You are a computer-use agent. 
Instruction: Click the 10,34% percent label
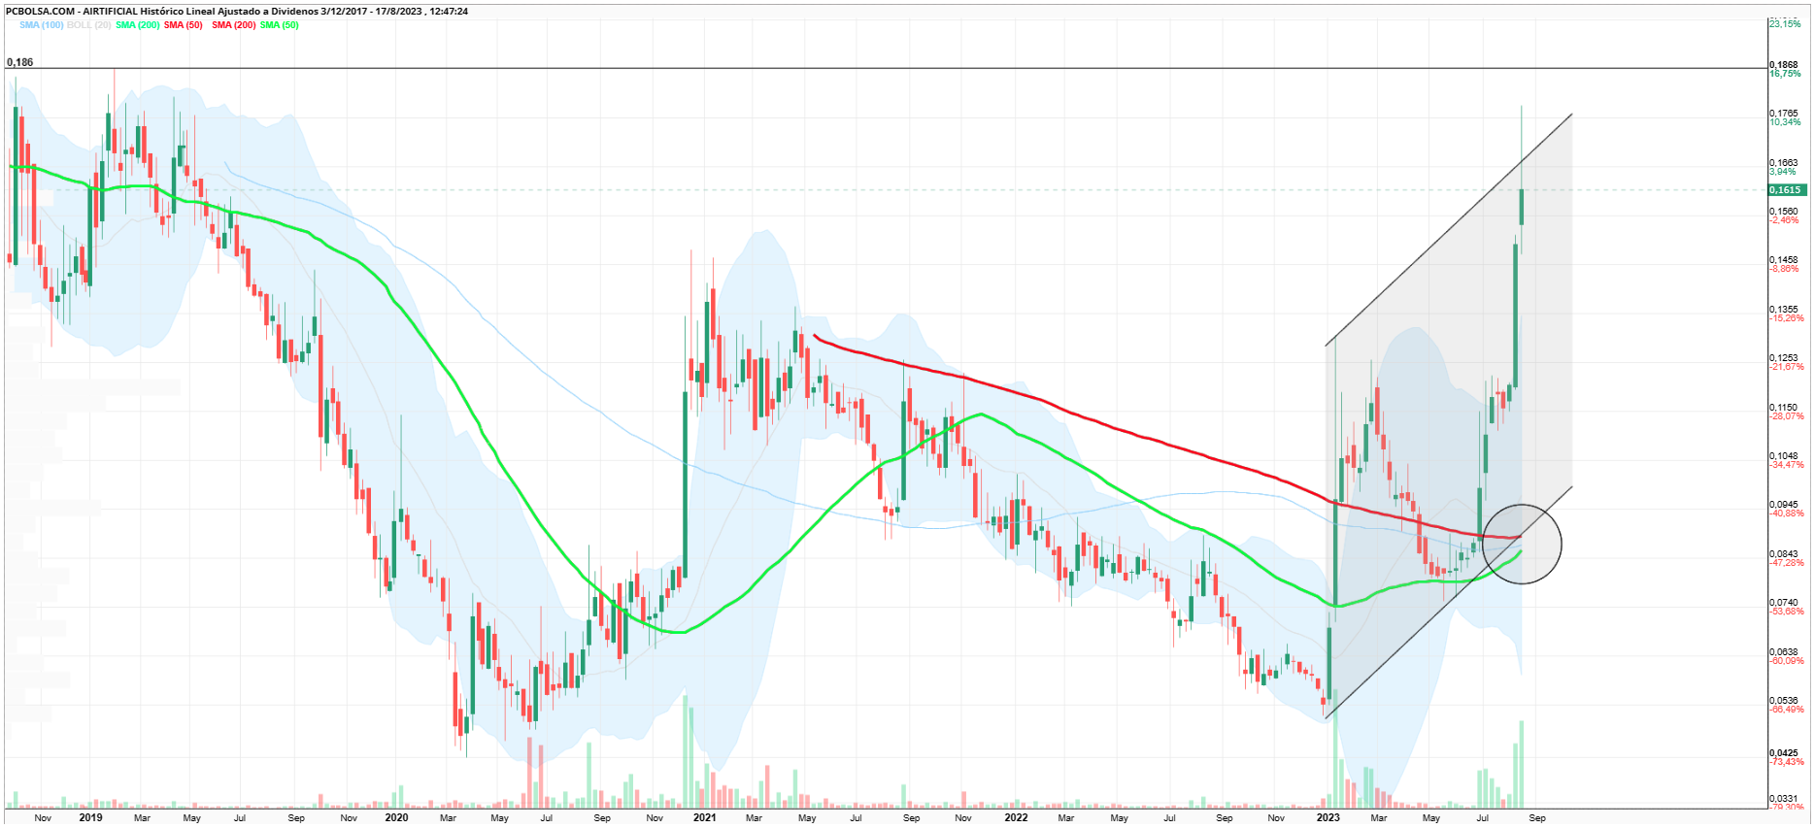(x=1785, y=122)
